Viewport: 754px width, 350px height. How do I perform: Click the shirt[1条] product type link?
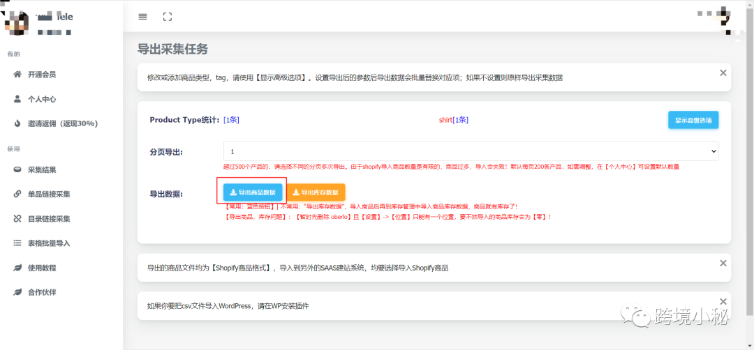pos(454,120)
